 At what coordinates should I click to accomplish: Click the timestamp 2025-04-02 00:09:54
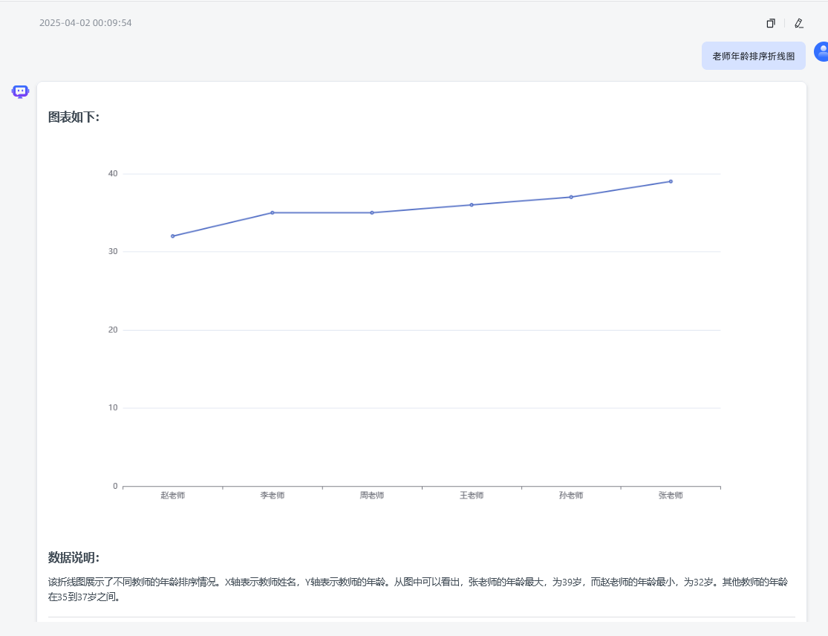pos(85,23)
